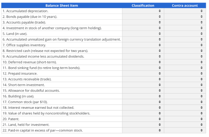
Task: Click the text '1. Accumulated depreciation.'
Action: (25, 11)
